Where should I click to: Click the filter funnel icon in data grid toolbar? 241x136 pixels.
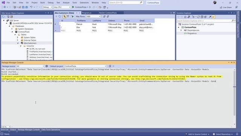click(68, 16)
